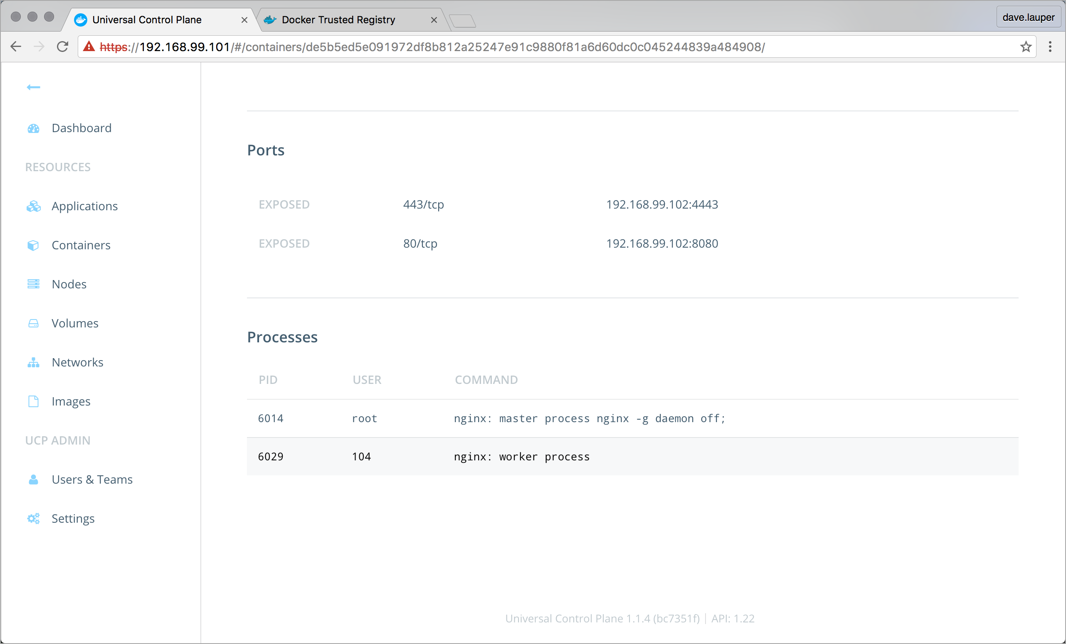Open the 192.168.99.102:4443 port link
1066x644 pixels.
(x=662, y=204)
